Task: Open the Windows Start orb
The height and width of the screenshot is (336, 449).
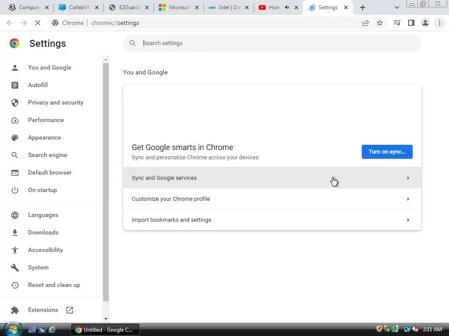Action: pos(13,329)
